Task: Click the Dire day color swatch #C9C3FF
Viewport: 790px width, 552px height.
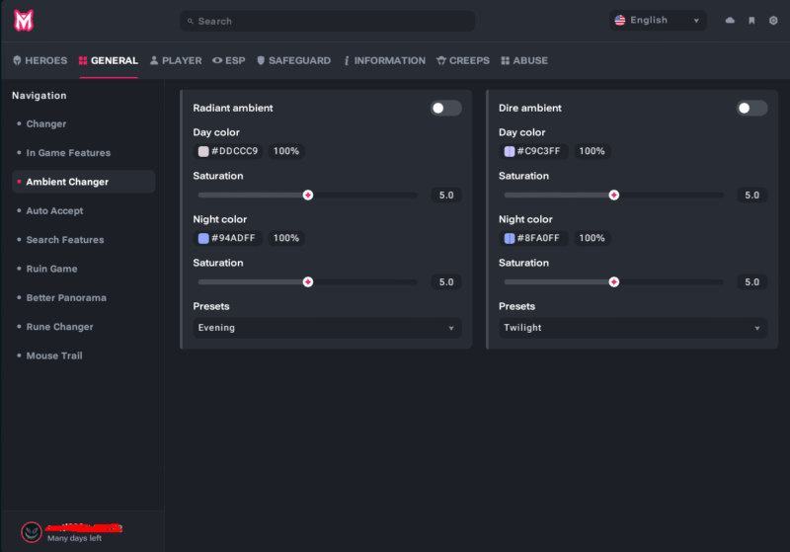Action: click(510, 151)
